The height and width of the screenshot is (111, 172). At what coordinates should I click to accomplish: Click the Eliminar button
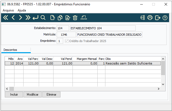pyautogui.click(x=51, y=94)
